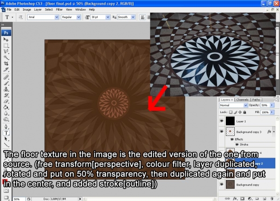
Task: Hide Layer 1 with its eye icon
Action: click(221, 121)
